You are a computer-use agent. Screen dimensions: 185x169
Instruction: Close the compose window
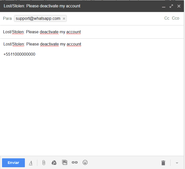179,6
